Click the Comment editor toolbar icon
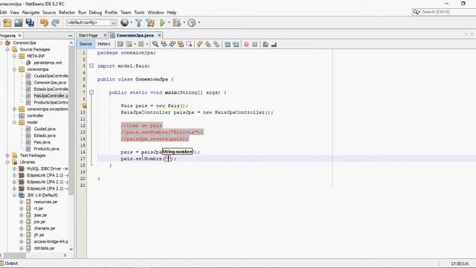The height and width of the screenshot is (268, 476). tap(266, 45)
